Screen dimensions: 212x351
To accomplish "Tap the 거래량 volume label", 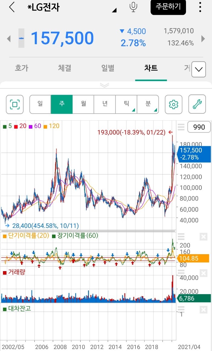I will pos(14,272).
